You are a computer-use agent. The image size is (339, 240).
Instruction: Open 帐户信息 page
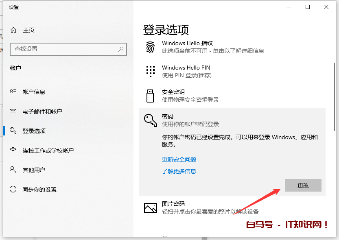click(34, 92)
